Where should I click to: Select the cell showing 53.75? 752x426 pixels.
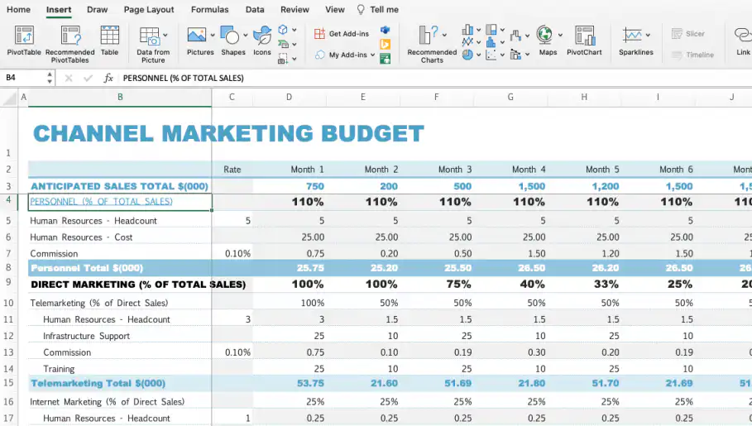[290, 383]
